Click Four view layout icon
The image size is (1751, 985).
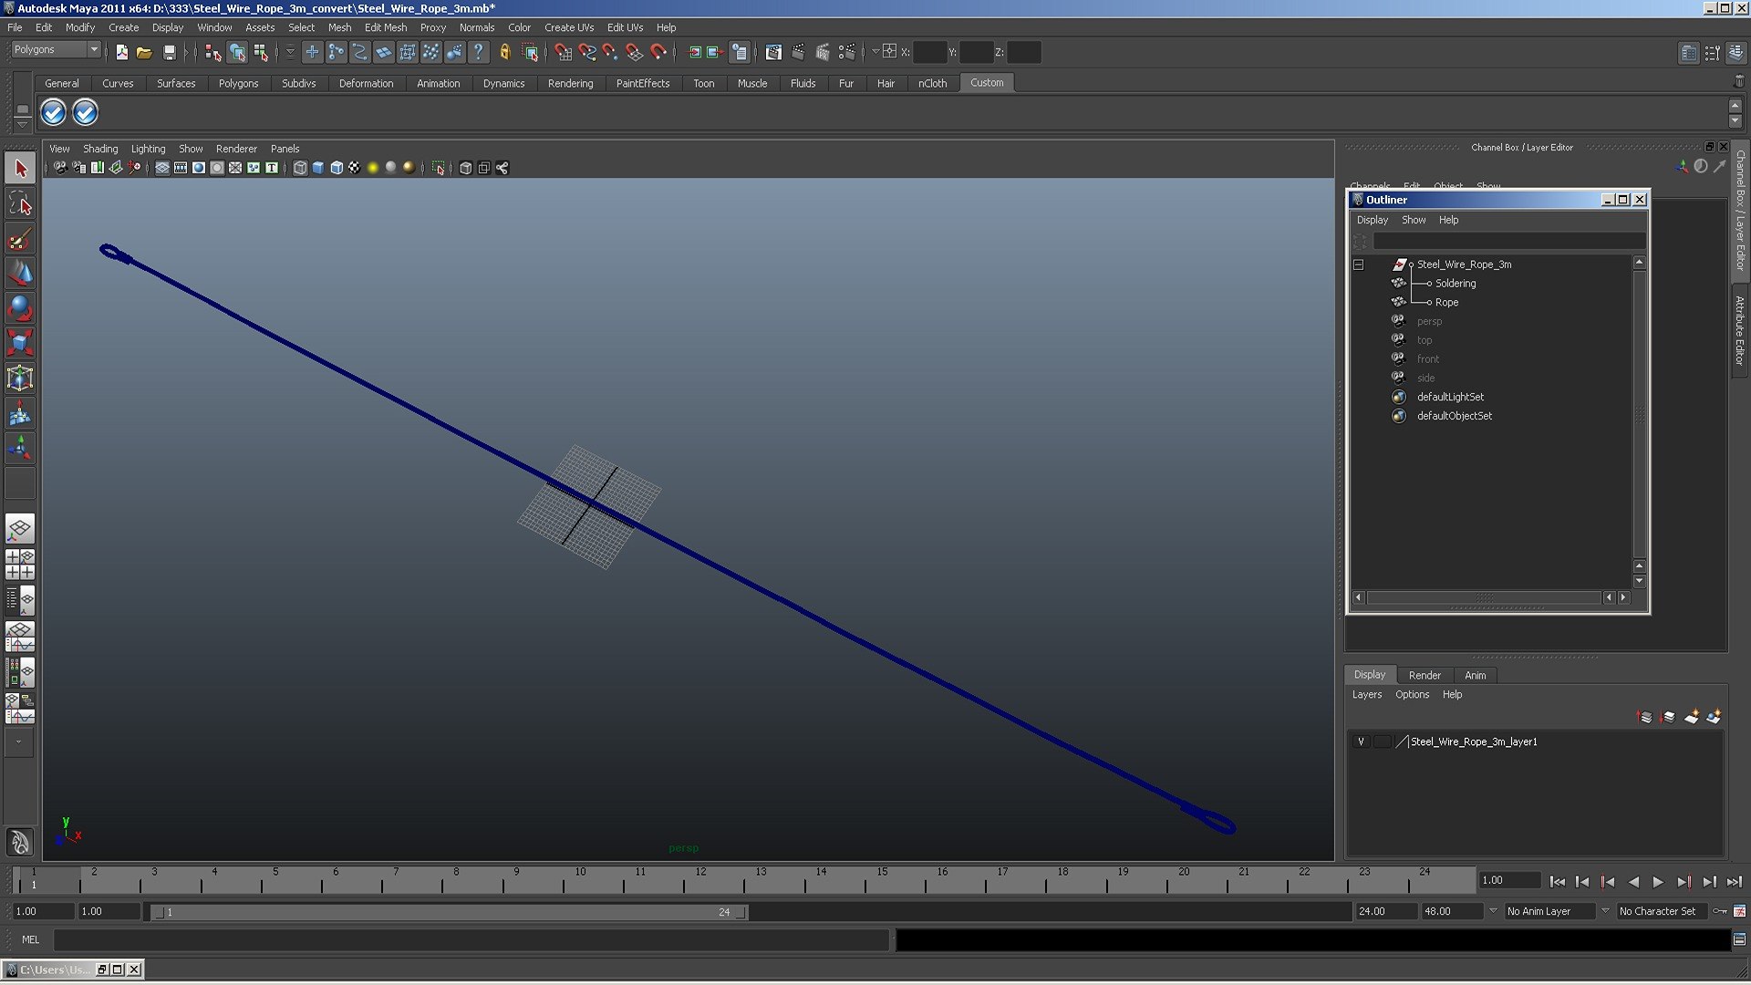[x=20, y=564]
